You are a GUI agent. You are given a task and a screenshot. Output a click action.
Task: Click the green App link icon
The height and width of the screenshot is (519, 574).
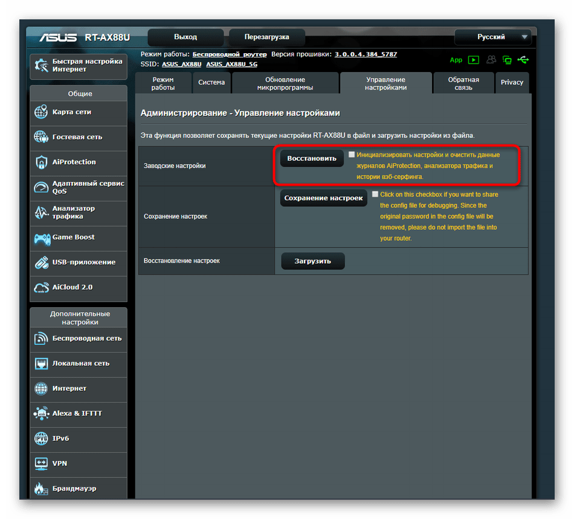tap(456, 60)
